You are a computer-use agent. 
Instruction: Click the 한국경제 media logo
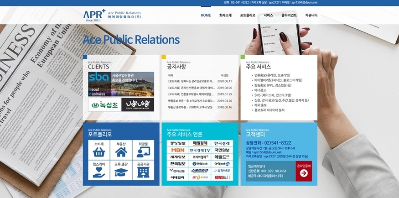[222, 143]
